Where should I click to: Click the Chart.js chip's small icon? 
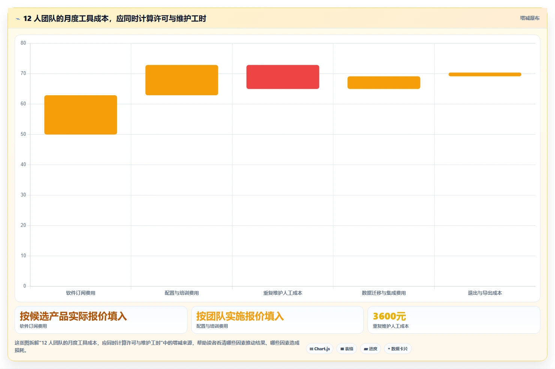coord(311,349)
